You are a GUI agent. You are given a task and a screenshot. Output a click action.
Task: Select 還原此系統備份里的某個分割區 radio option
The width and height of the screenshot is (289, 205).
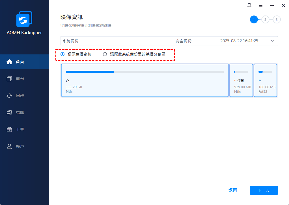tap(105, 54)
